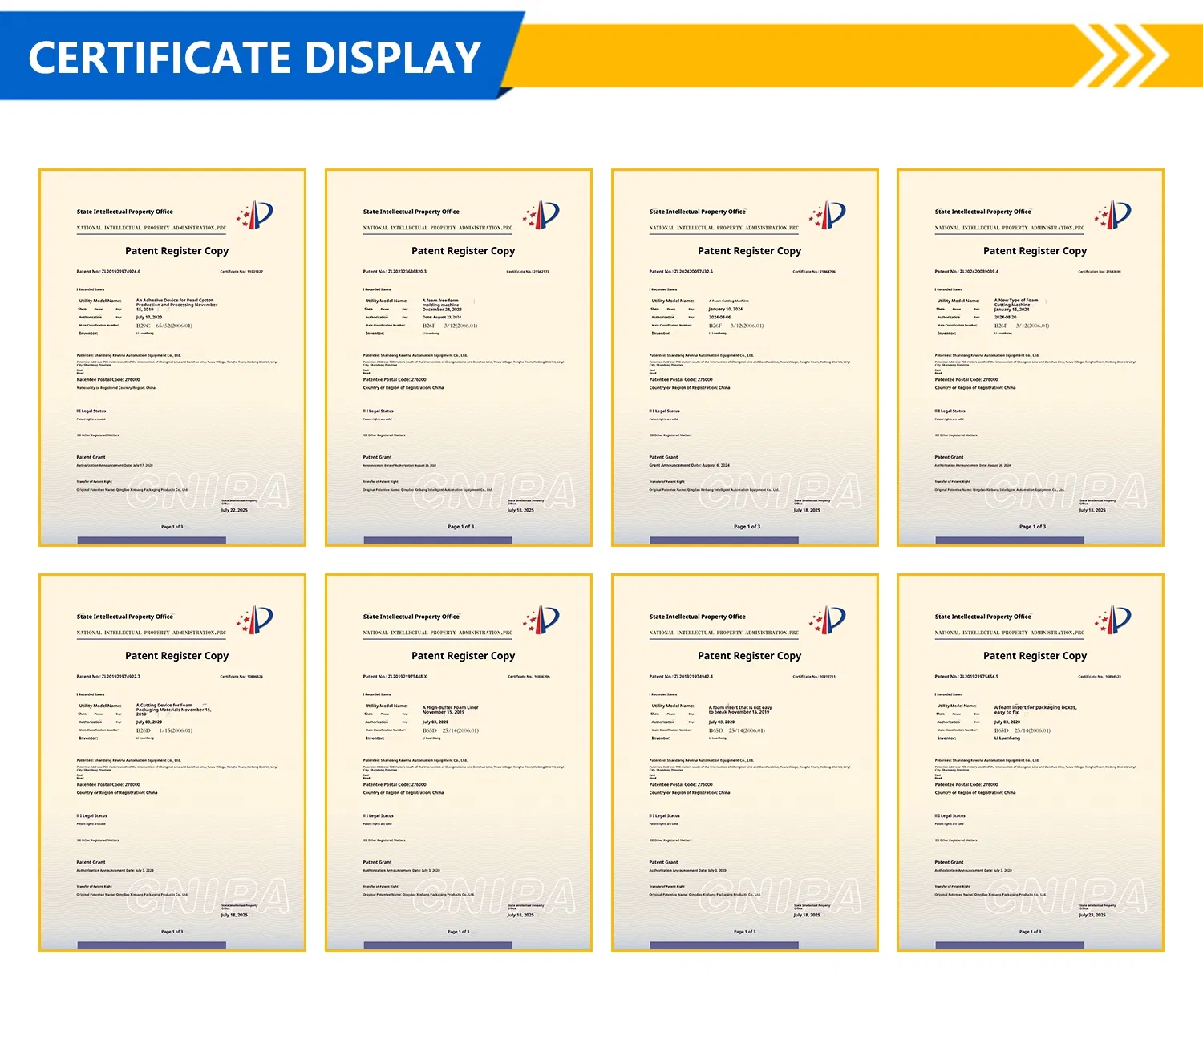Open the certificate dated July 22, 2025
This screenshot has height=1048, width=1203.
[172, 358]
